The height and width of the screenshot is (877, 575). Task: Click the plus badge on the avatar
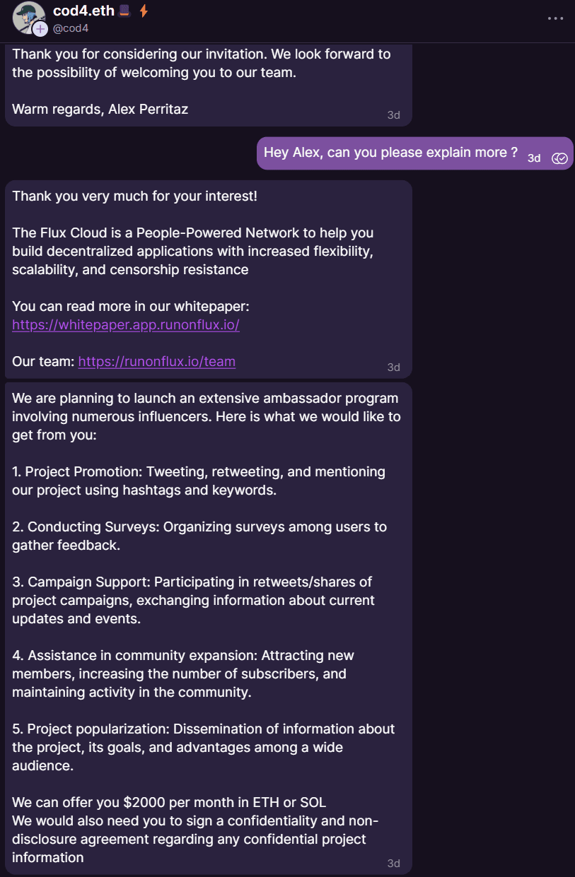(x=40, y=28)
